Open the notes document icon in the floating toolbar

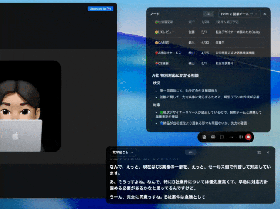[204, 137]
